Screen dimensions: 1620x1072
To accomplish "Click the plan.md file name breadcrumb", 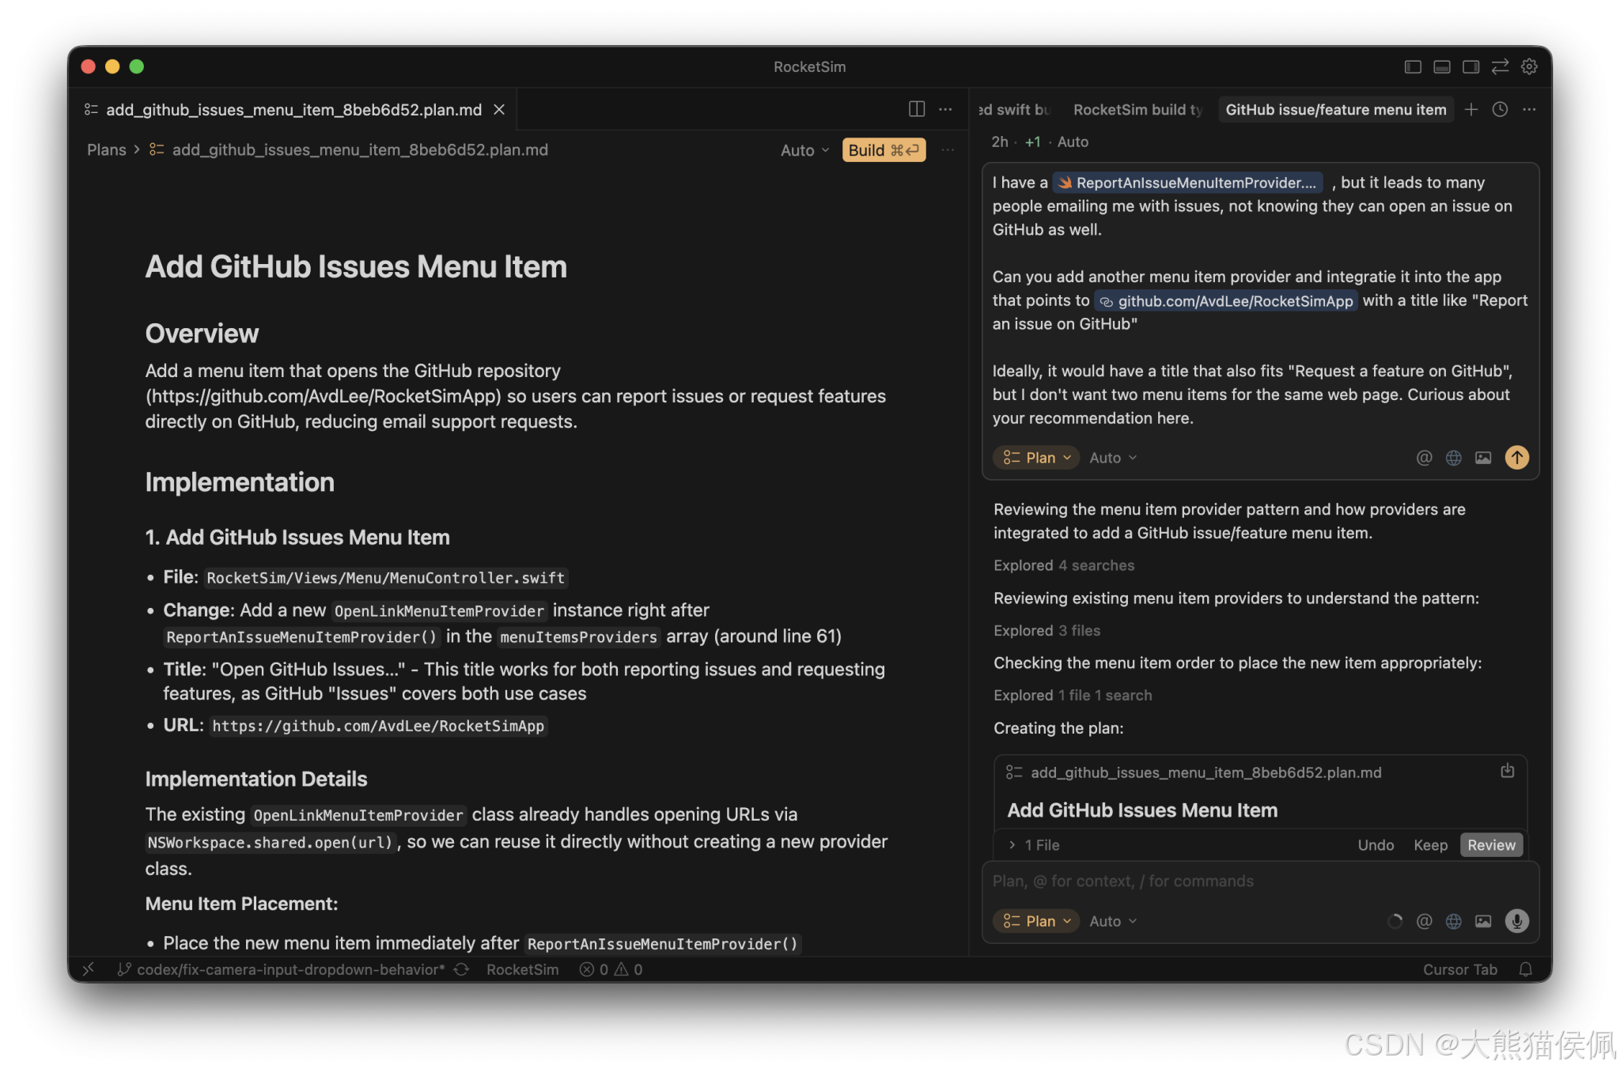I will (x=360, y=150).
